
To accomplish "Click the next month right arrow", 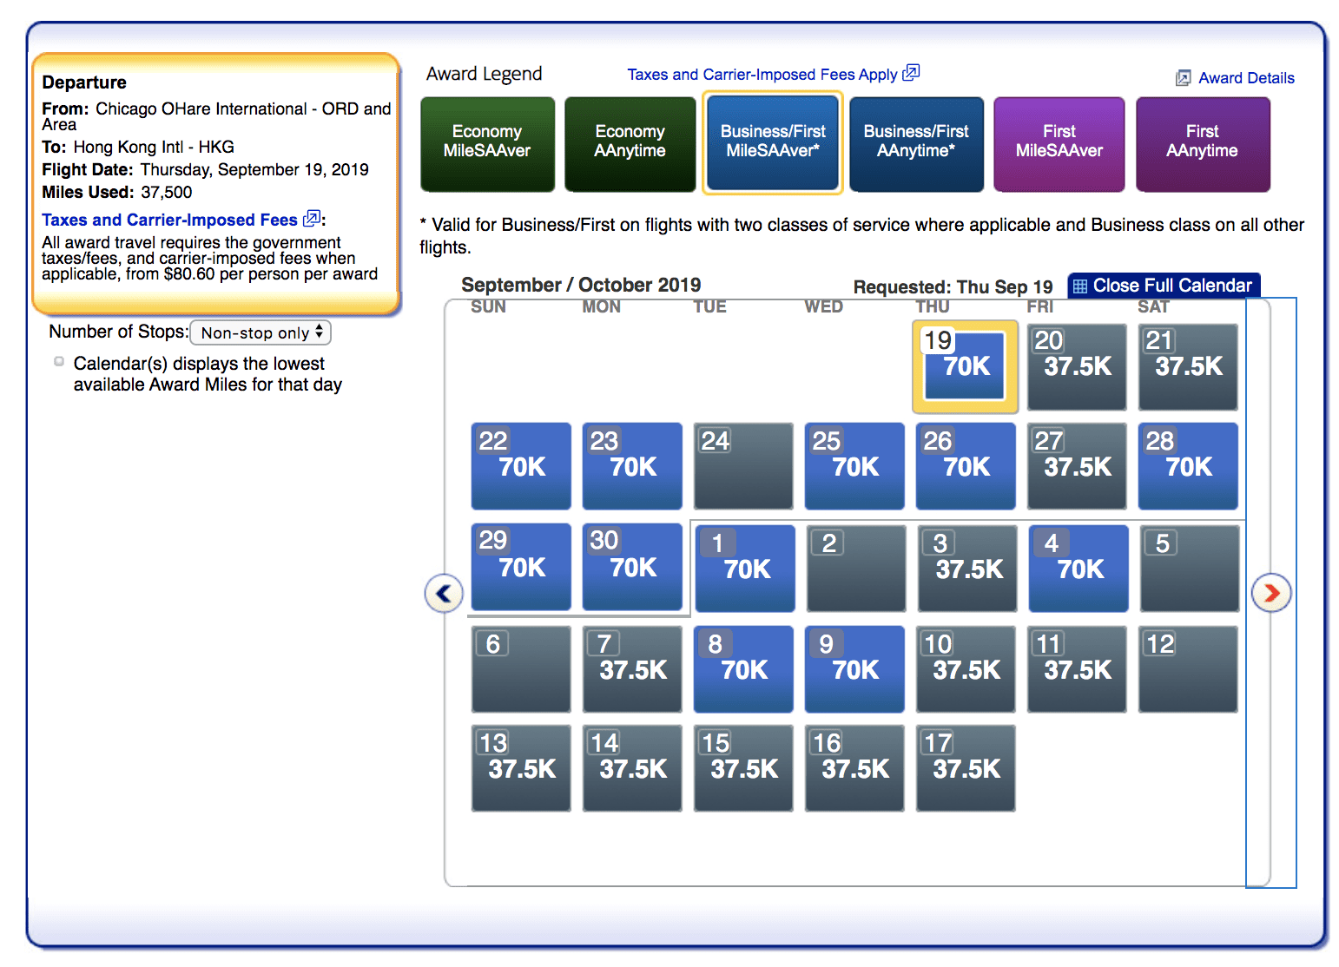I will (x=1271, y=594).
